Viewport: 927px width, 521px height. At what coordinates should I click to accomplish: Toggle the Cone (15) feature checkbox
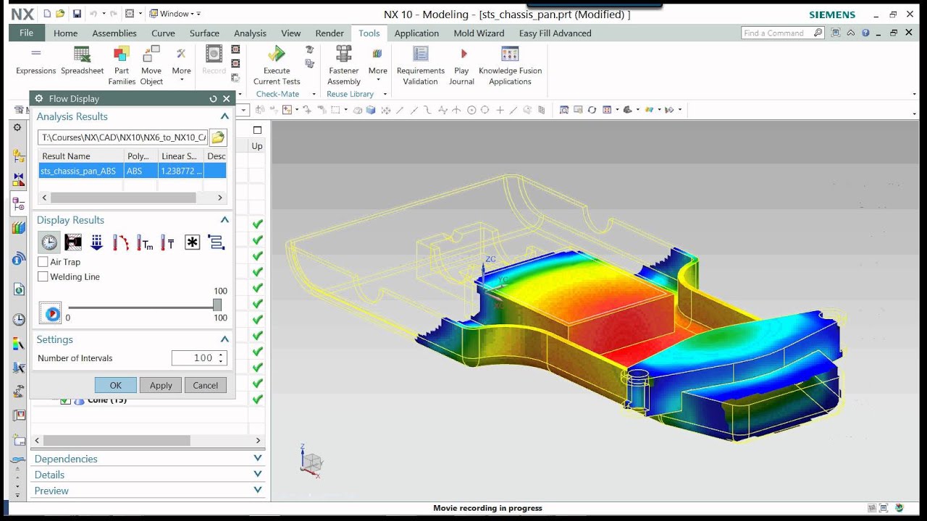click(65, 400)
